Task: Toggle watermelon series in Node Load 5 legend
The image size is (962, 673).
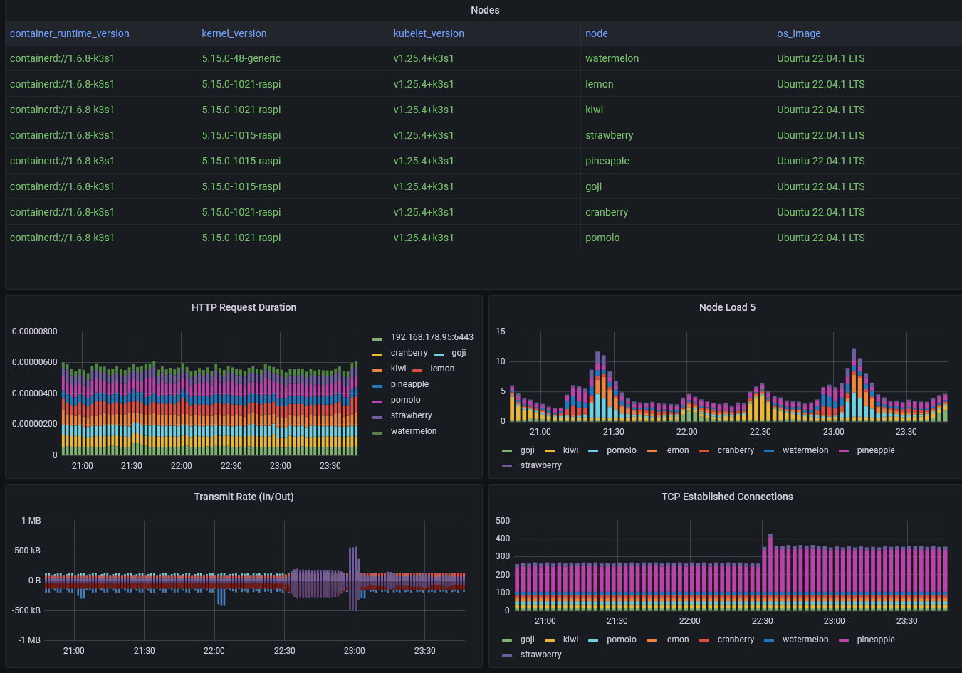Action: (805, 450)
